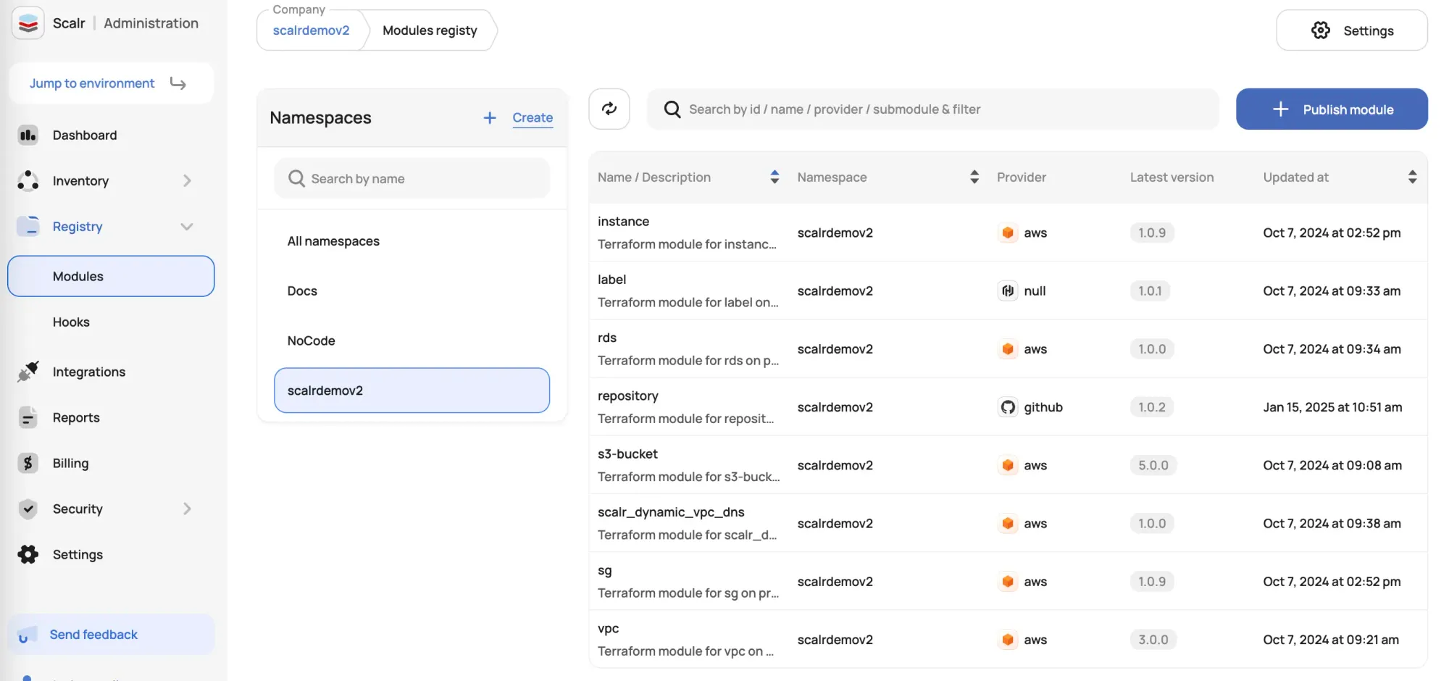This screenshot has height=681, width=1449.
Task: Click the Create namespace link
Action: tap(533, 117)
